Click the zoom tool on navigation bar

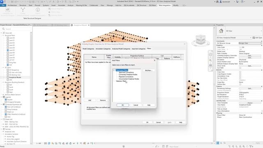[210, 60]
